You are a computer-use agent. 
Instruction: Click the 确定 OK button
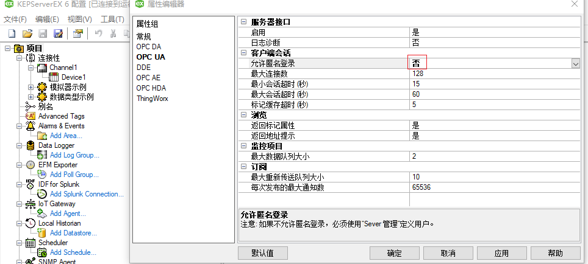395,253
